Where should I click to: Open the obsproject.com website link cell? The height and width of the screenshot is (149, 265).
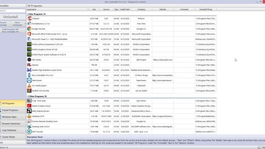pos(163,60)
